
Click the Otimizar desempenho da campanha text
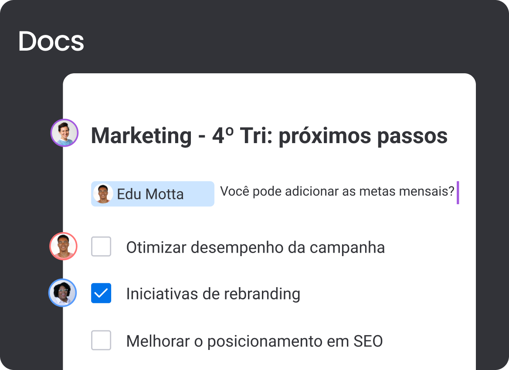(255, 248)
